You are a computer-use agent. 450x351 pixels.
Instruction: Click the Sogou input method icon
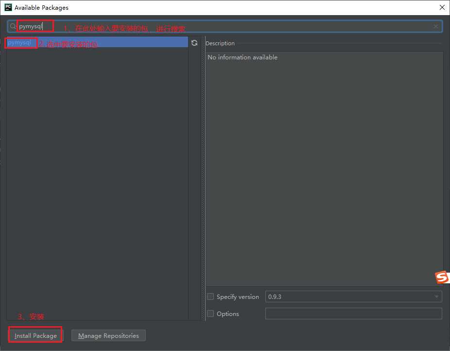coord(442,277)
